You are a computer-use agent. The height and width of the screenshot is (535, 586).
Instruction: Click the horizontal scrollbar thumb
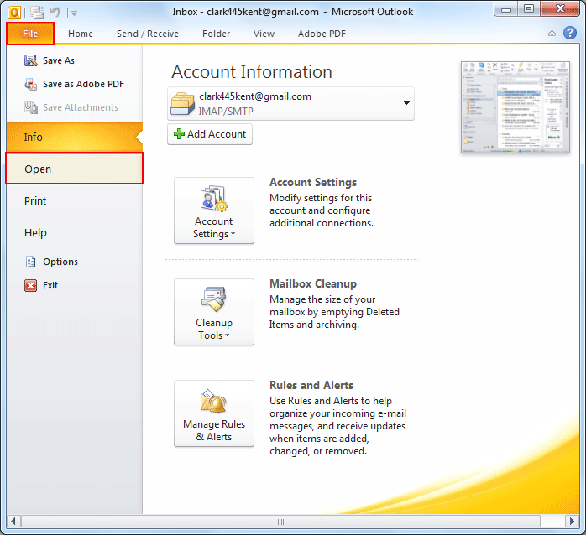pyautogui.click(x=280, y=522)
